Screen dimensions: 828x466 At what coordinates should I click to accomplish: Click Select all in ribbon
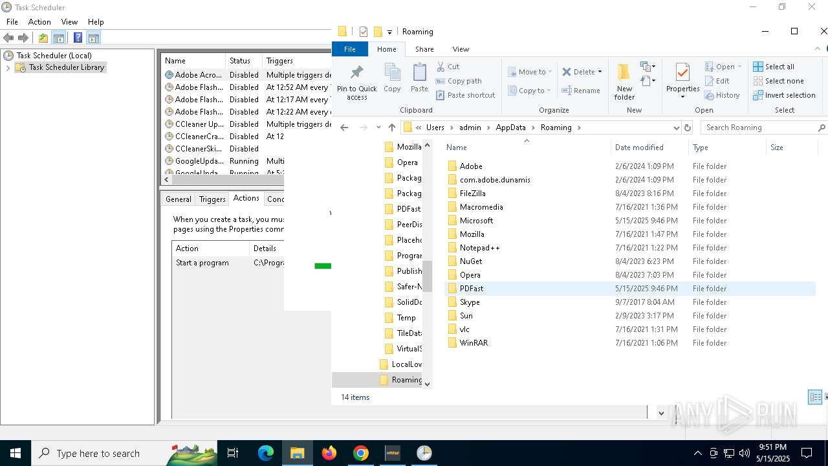(x=774, y=67)
